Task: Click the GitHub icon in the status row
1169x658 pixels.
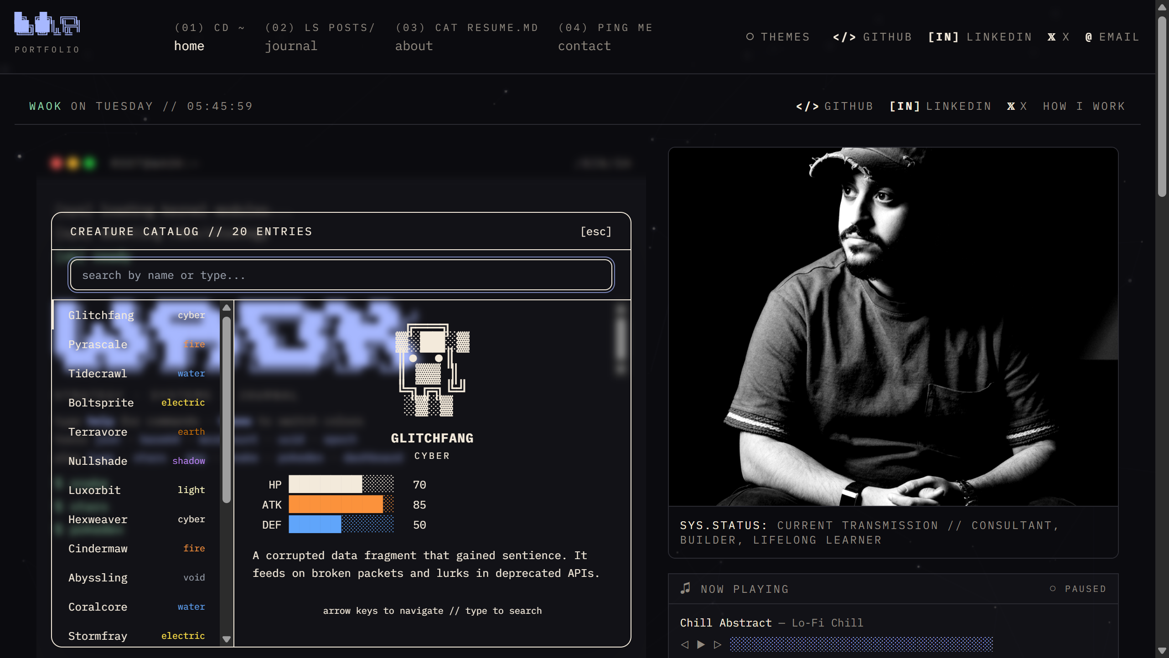Action: tap(808, 106)
